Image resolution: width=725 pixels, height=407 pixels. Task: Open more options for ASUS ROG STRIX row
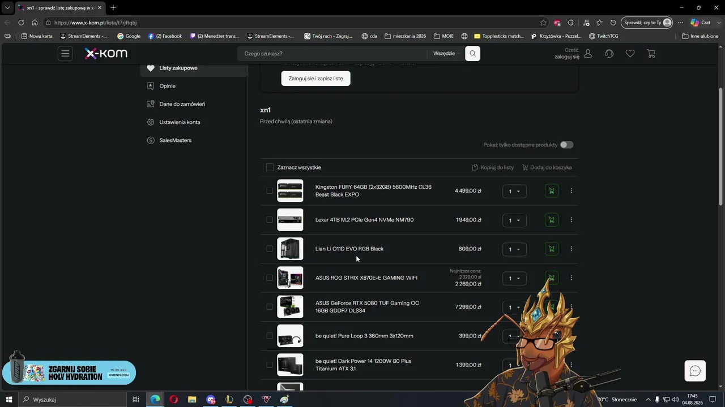(x=571, y=278)
